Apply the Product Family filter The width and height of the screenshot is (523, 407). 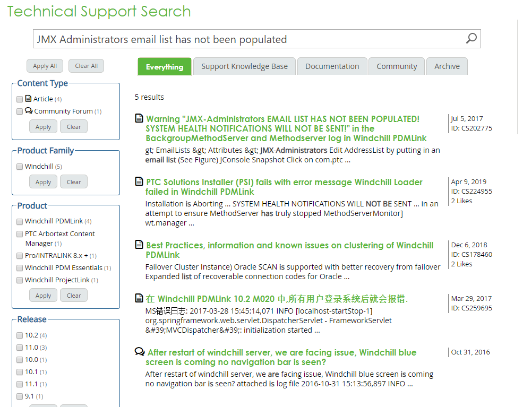click(43, 182)
